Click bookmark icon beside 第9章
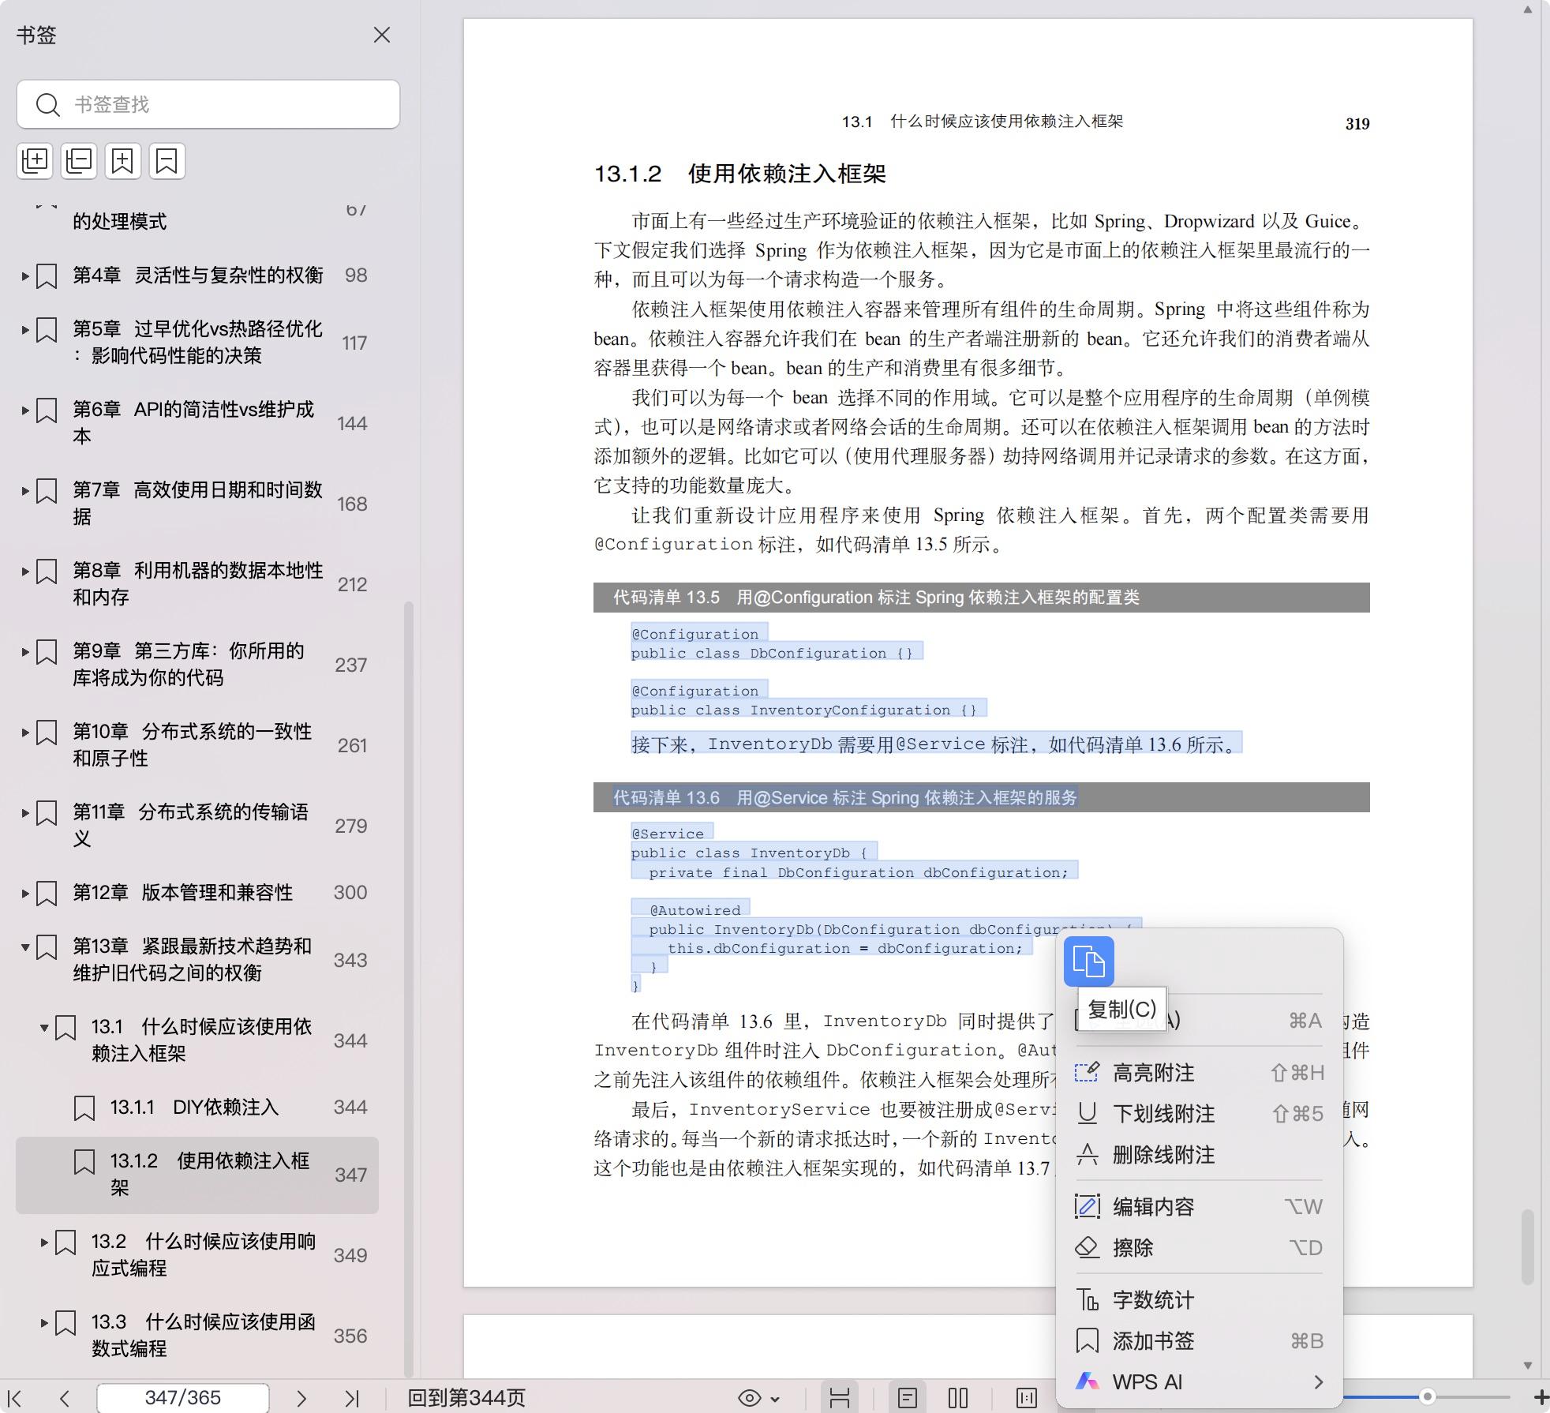The image size is (1550, 1413). click(47, 653)
